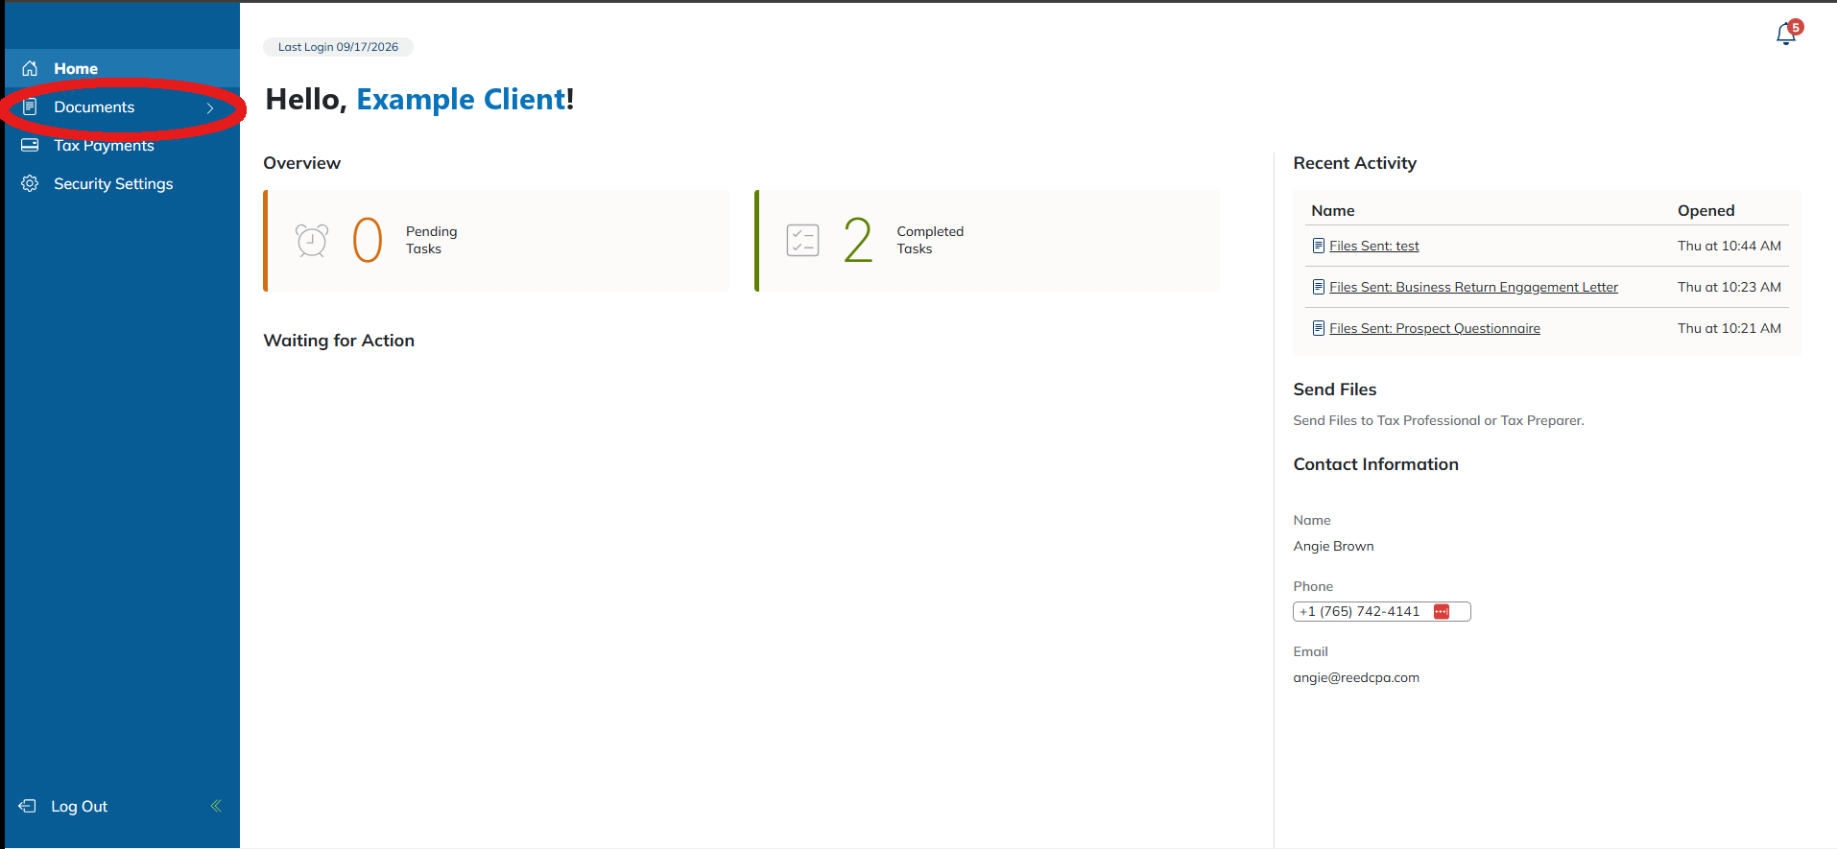Open Files Sent: Business Return Engagement Letter link
1837x849 pixels.
pyautogui.click(x=1473, y=287)
